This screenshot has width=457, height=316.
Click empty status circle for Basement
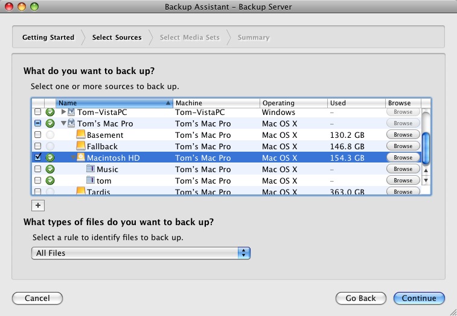click(x=50, y=135)
